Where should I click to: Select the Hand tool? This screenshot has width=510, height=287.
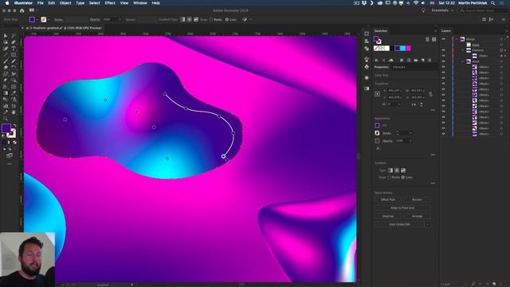pyautogui.click(x=14, y=112)
